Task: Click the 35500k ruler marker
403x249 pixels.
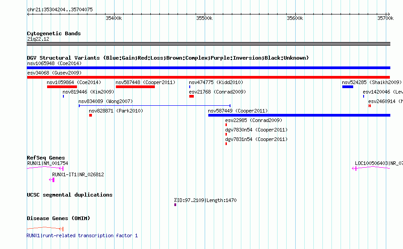Action: coord(204,18)
